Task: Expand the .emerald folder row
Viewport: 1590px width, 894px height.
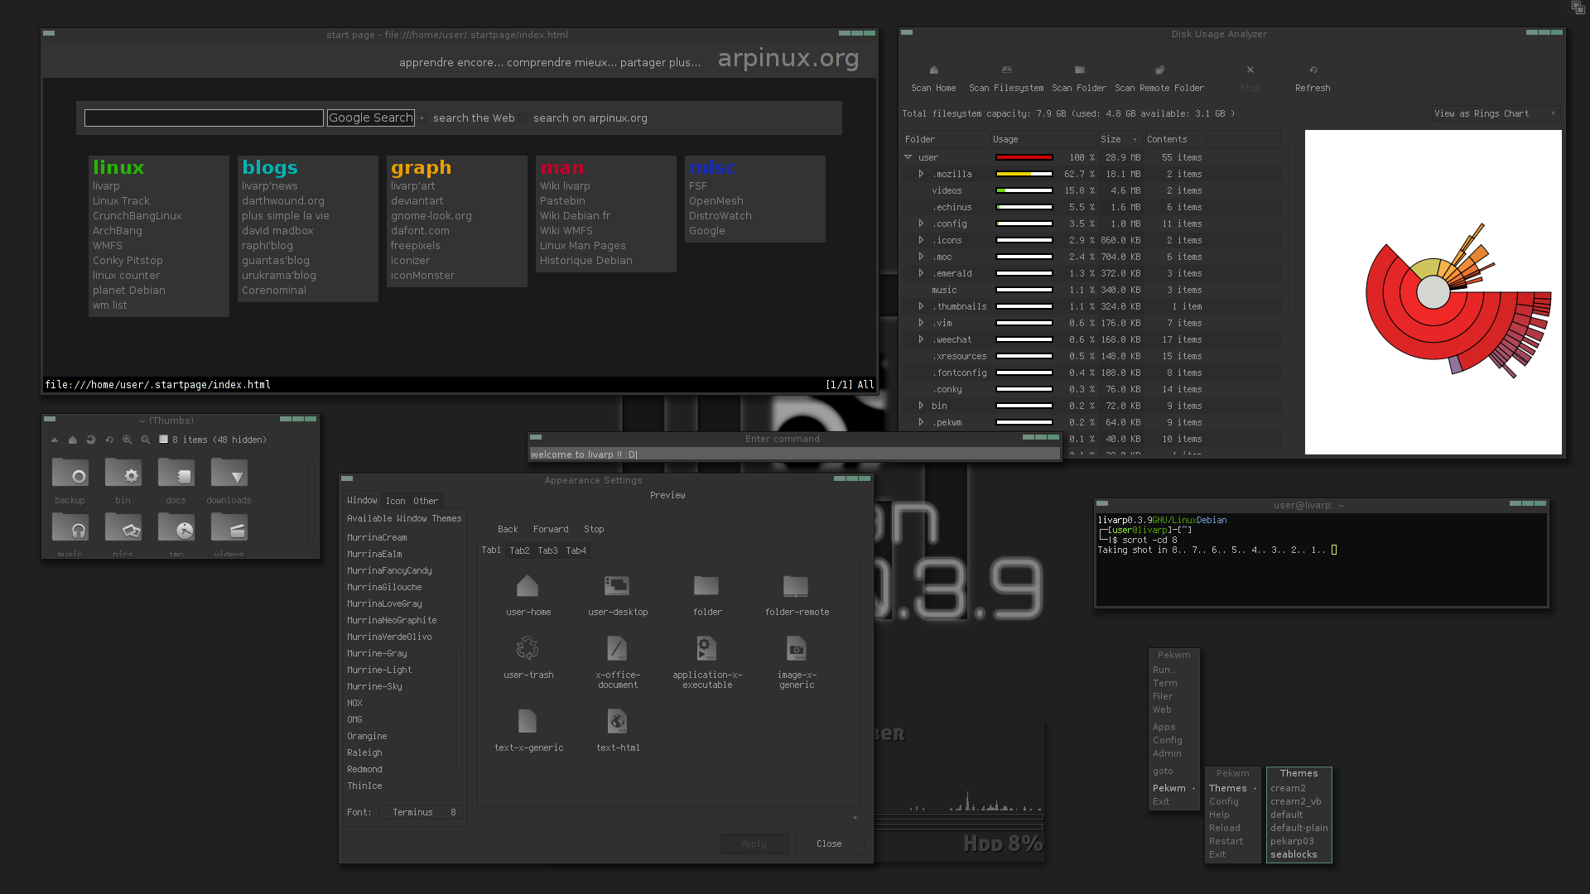Action: pyautogui.click(x=921, y=273)
